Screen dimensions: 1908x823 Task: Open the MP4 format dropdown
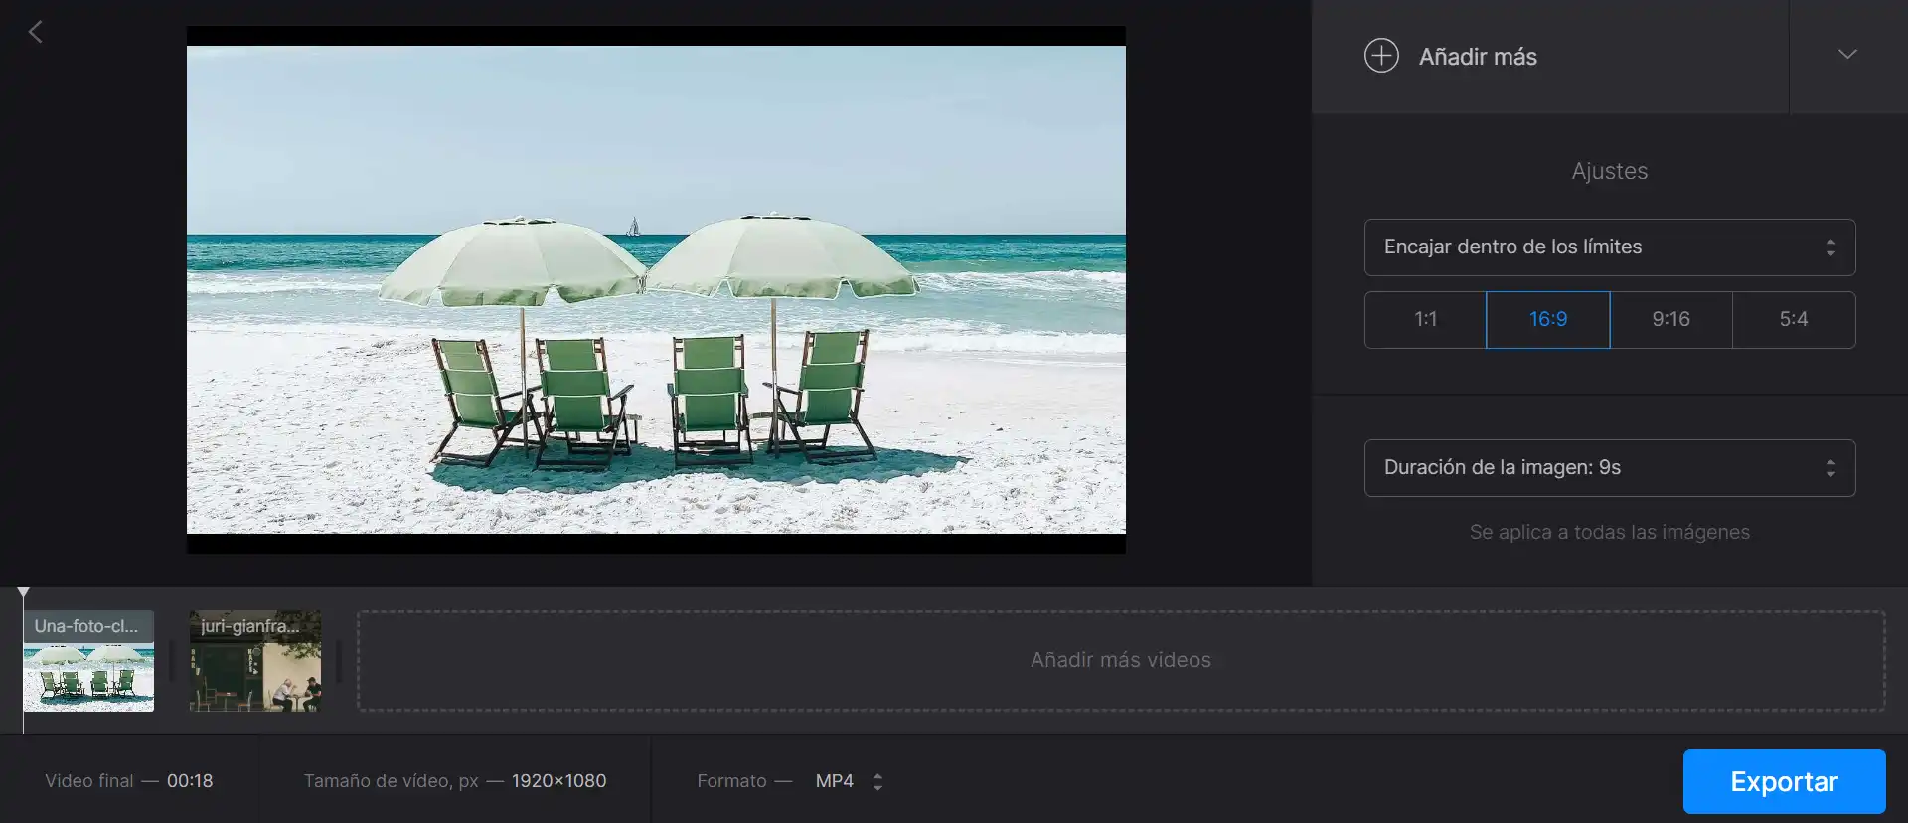click(849, 781)
